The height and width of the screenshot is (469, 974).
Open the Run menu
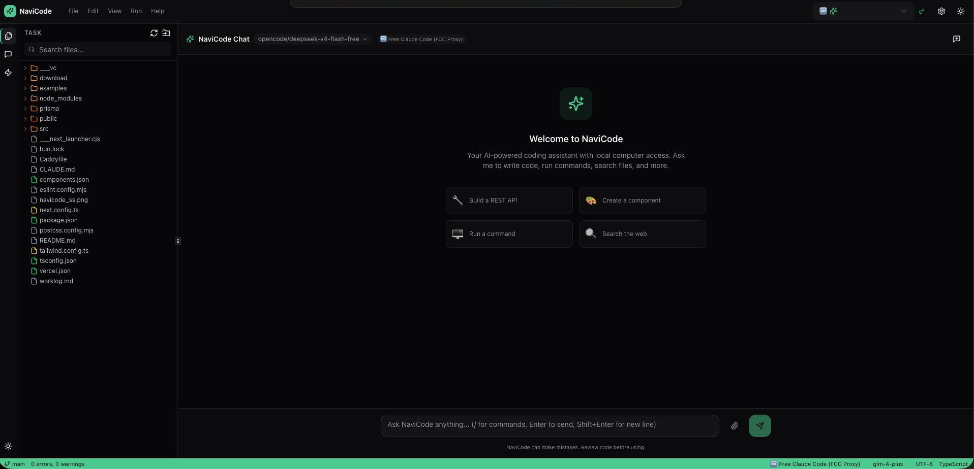[136, 11]
